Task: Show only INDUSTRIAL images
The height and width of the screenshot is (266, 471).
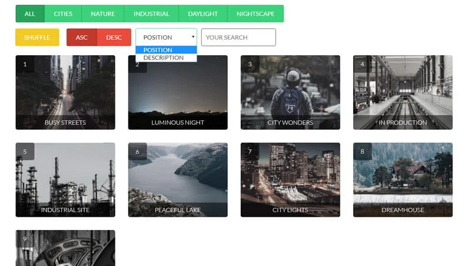Action: 151,14
